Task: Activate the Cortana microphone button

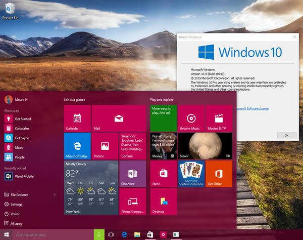Action: click(99, 235)
